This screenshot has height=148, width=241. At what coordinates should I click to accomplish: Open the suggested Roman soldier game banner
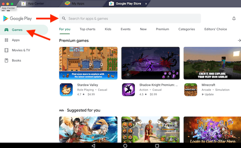click(x=150, y=129)
